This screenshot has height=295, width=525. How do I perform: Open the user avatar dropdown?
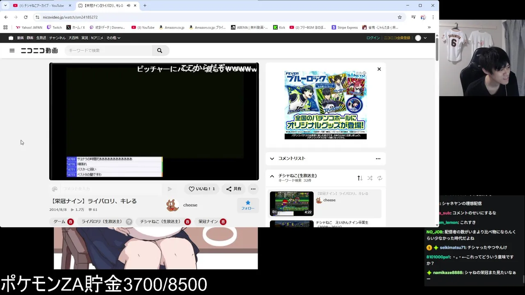pyautogui.click(x=421, y=38)
